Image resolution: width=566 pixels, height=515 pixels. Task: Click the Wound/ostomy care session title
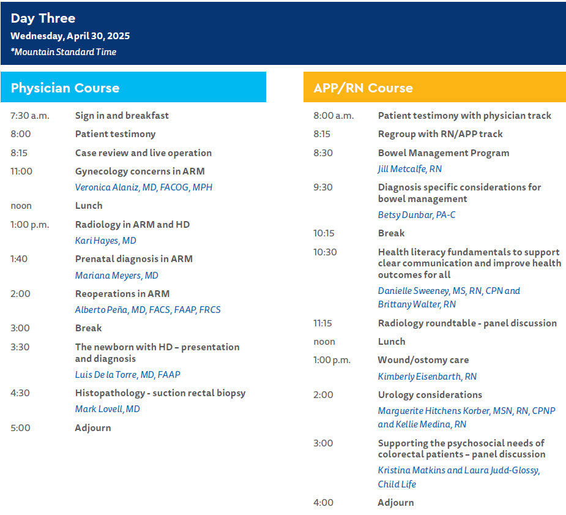[423, 360]
